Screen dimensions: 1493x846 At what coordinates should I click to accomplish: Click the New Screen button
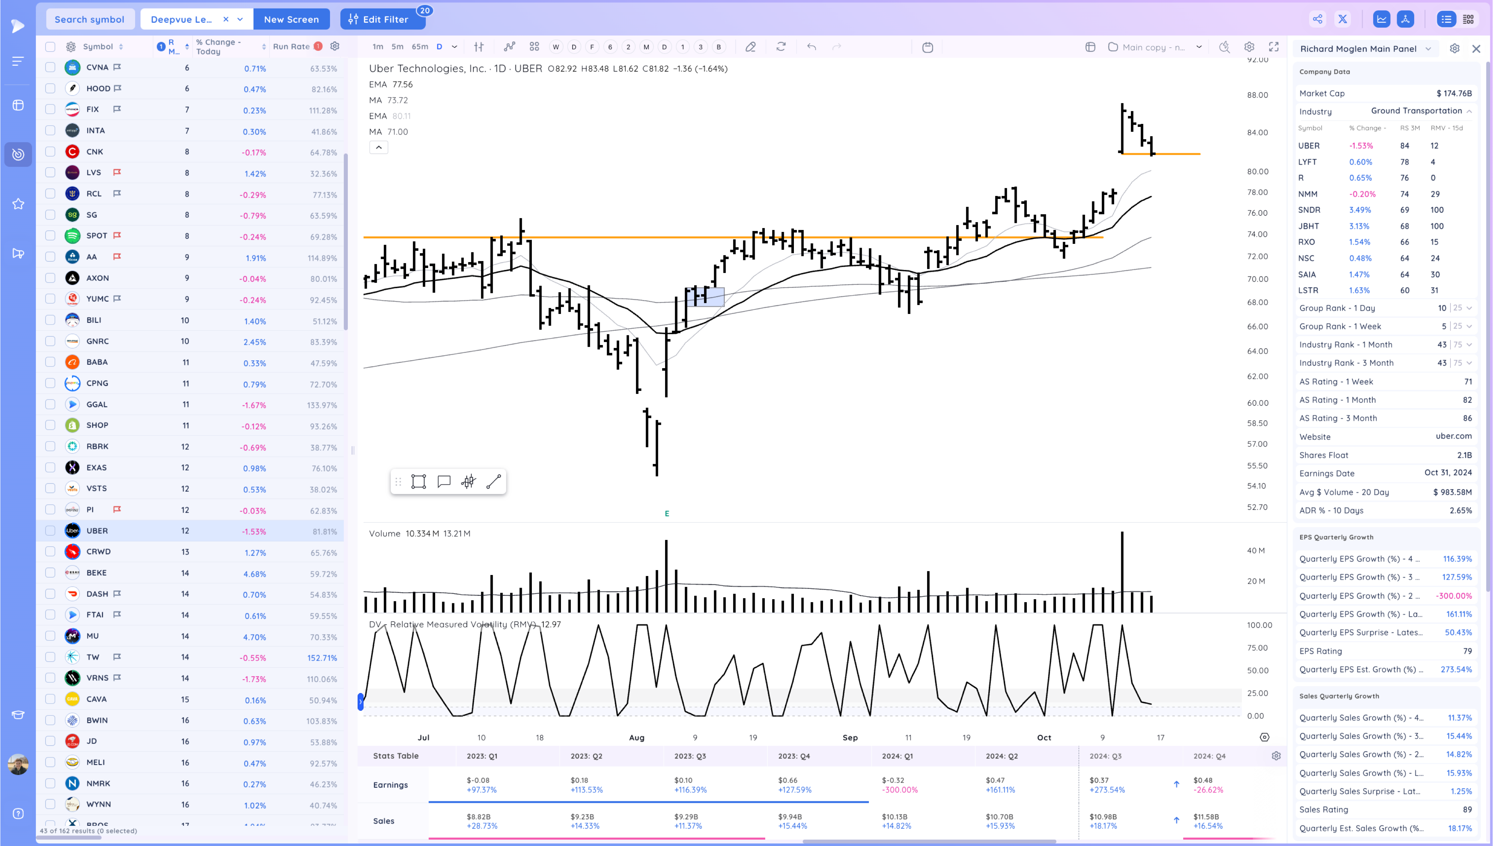click(291, 19)
